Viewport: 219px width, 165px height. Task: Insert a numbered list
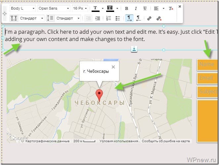[109, 18]
